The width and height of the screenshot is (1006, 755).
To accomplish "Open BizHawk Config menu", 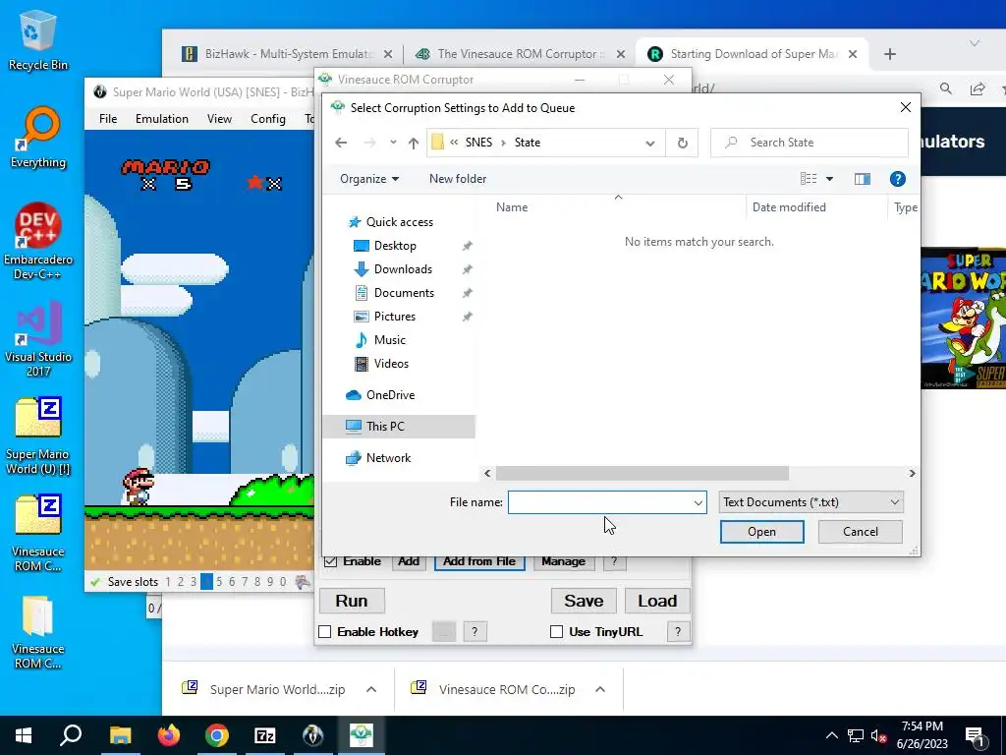I will [267, 119].
